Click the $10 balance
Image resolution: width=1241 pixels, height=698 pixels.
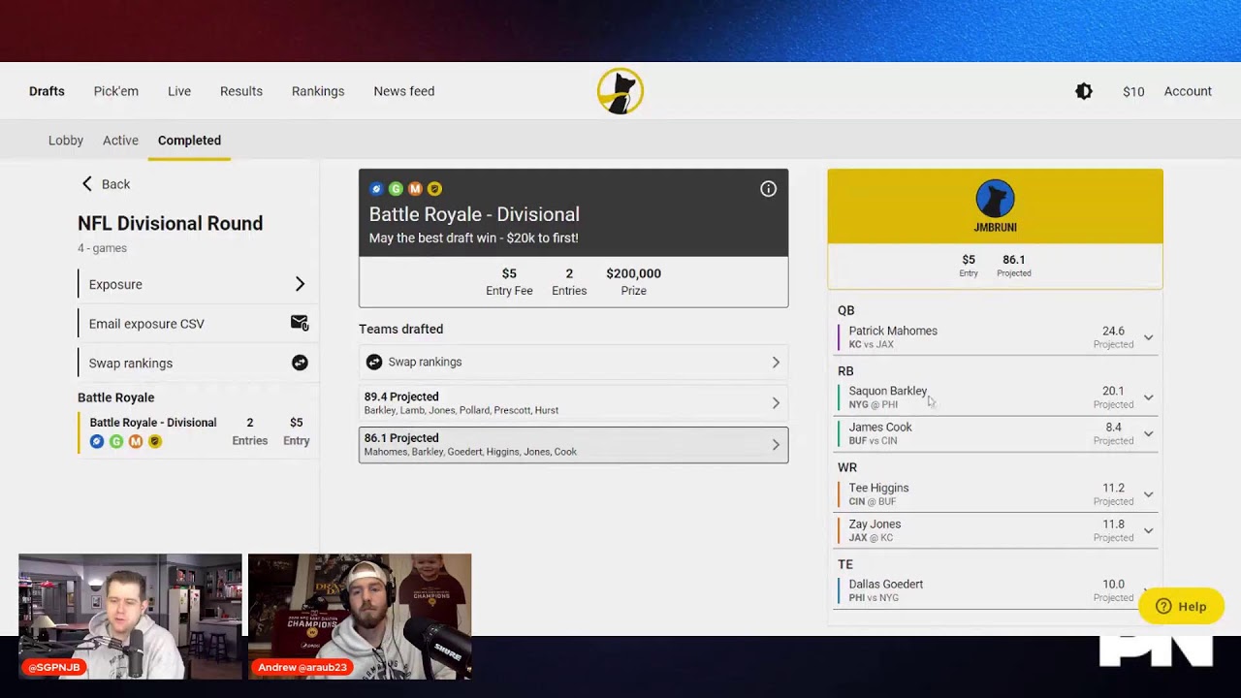pyautogui.click(x=1133, y=91)
